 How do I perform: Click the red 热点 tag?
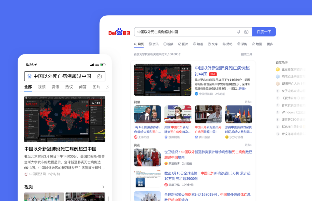coord(213,74)
